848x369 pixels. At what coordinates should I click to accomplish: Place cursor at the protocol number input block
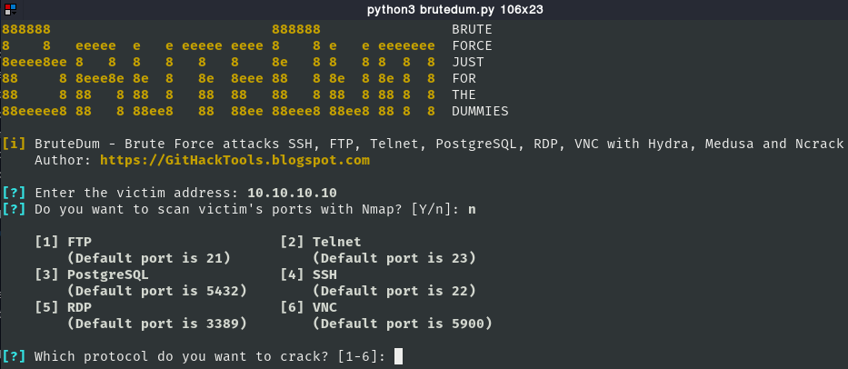tap(398, 356)
